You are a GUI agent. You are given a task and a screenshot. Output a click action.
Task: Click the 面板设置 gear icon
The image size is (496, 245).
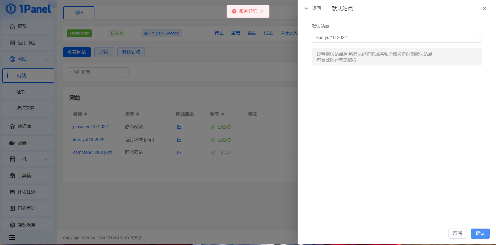(x=12, y=225)
